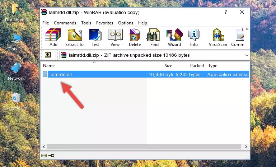276x167 pixels.
Task: Click the Add toolbar icon
Action: coord(53,37)
